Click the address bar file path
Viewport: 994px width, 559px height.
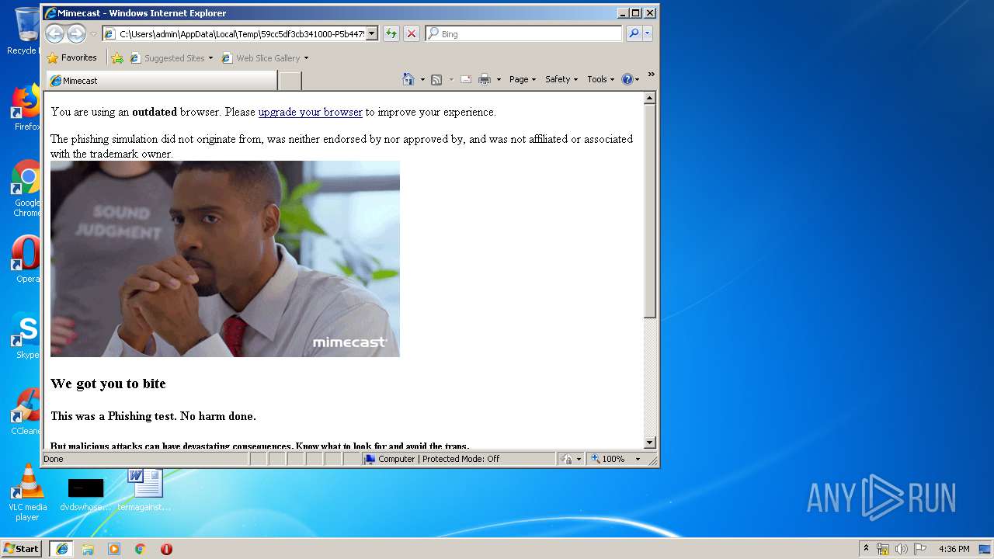click(x=241, y=33)
